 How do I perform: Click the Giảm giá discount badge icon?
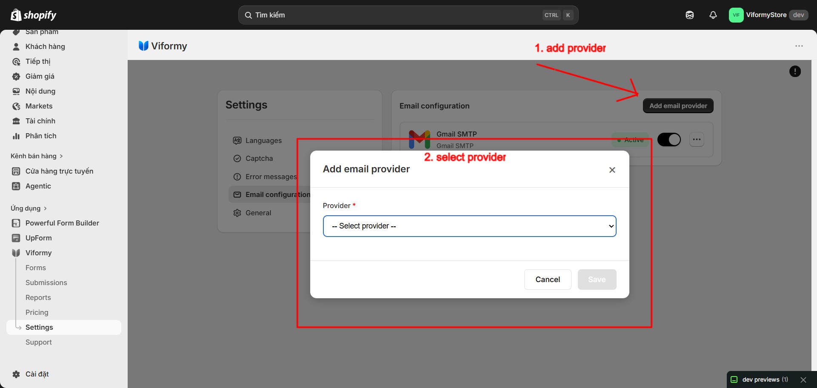16,77
